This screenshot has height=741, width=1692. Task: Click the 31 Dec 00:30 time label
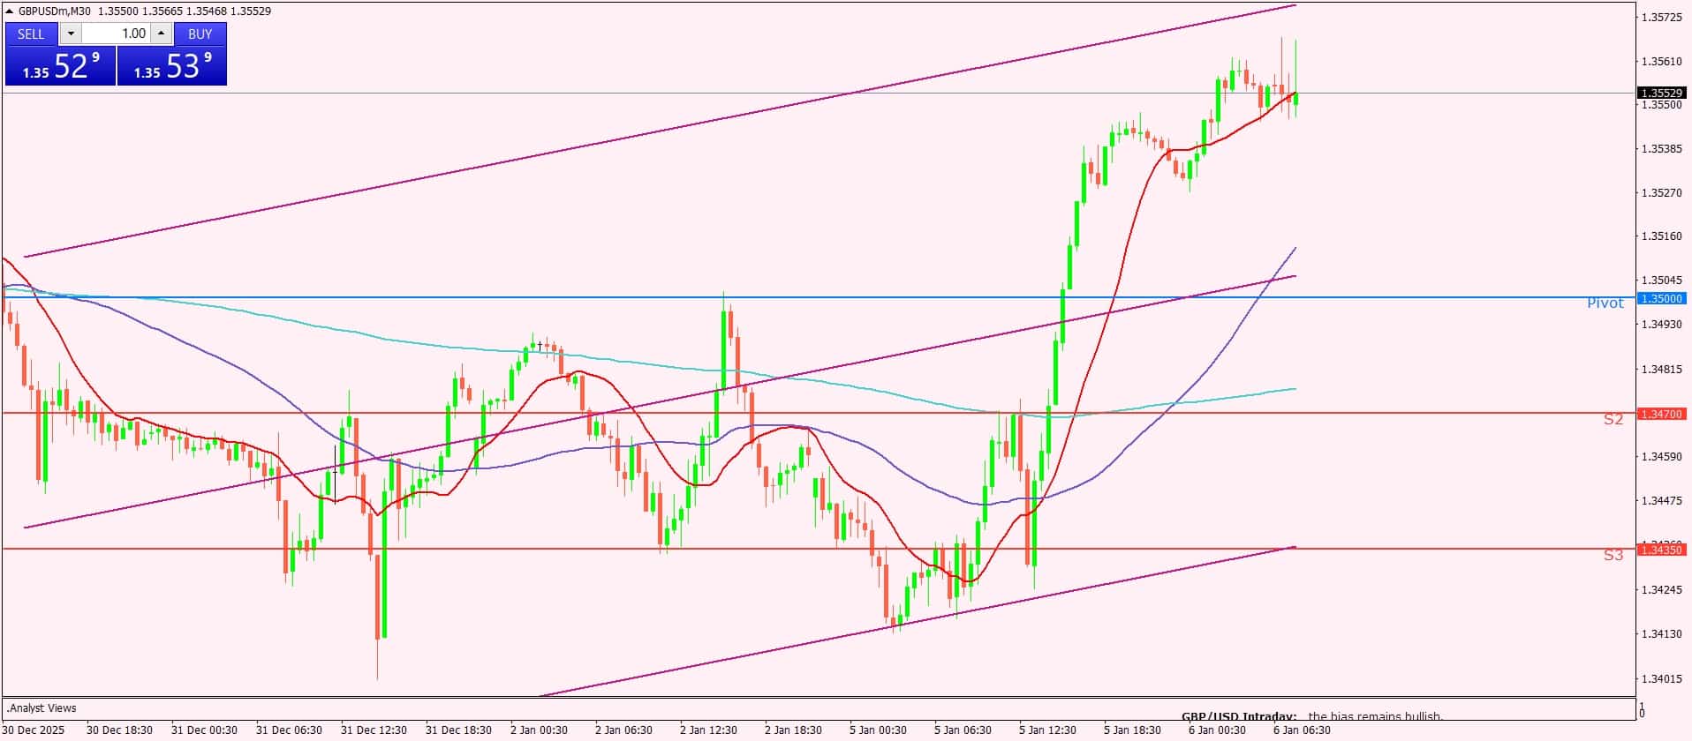click(x=204, y=730)
